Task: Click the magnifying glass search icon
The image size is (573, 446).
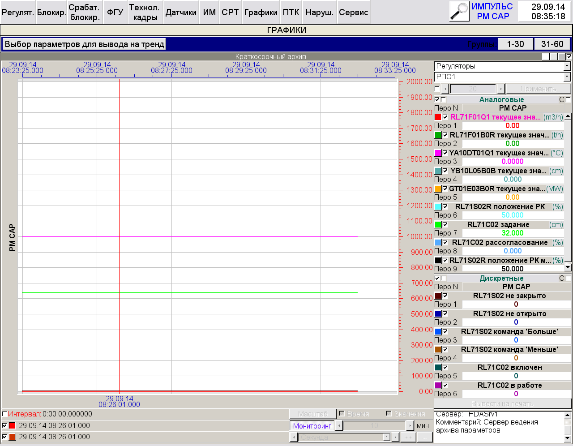Action: [x=459, y=12]
